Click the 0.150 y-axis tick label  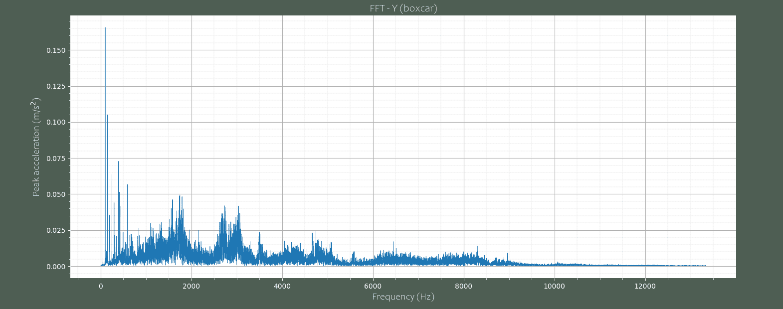pyautogui.click(x=56, y=50)
